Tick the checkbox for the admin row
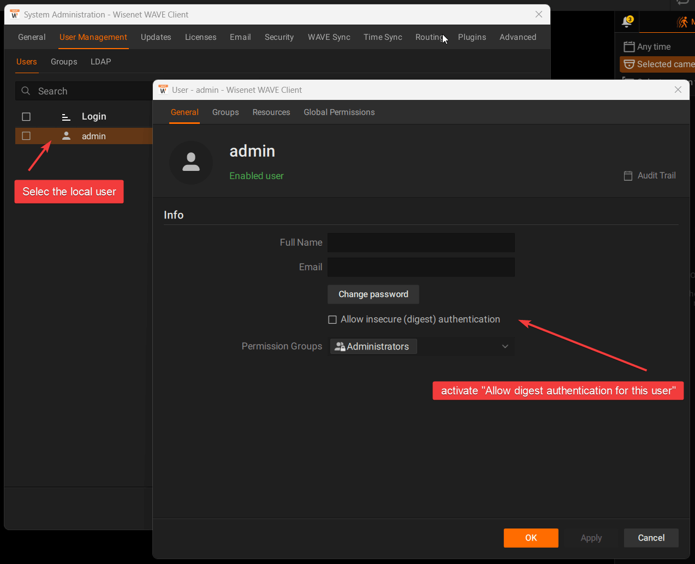 click(x=26, y=136)
